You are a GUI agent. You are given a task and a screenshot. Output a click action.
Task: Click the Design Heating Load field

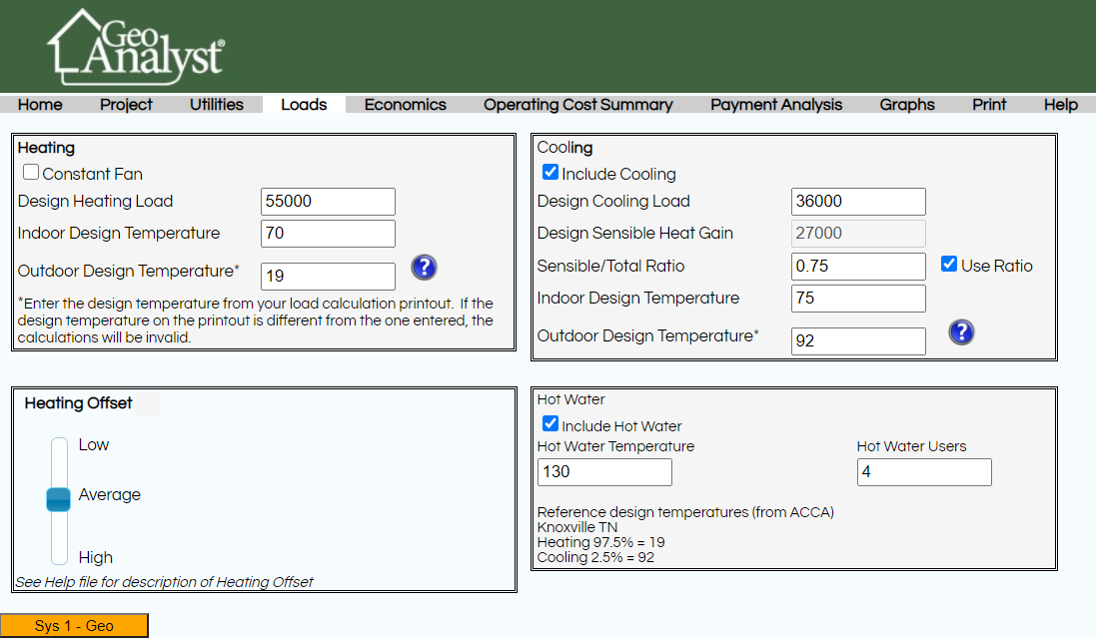coord(328,201)
